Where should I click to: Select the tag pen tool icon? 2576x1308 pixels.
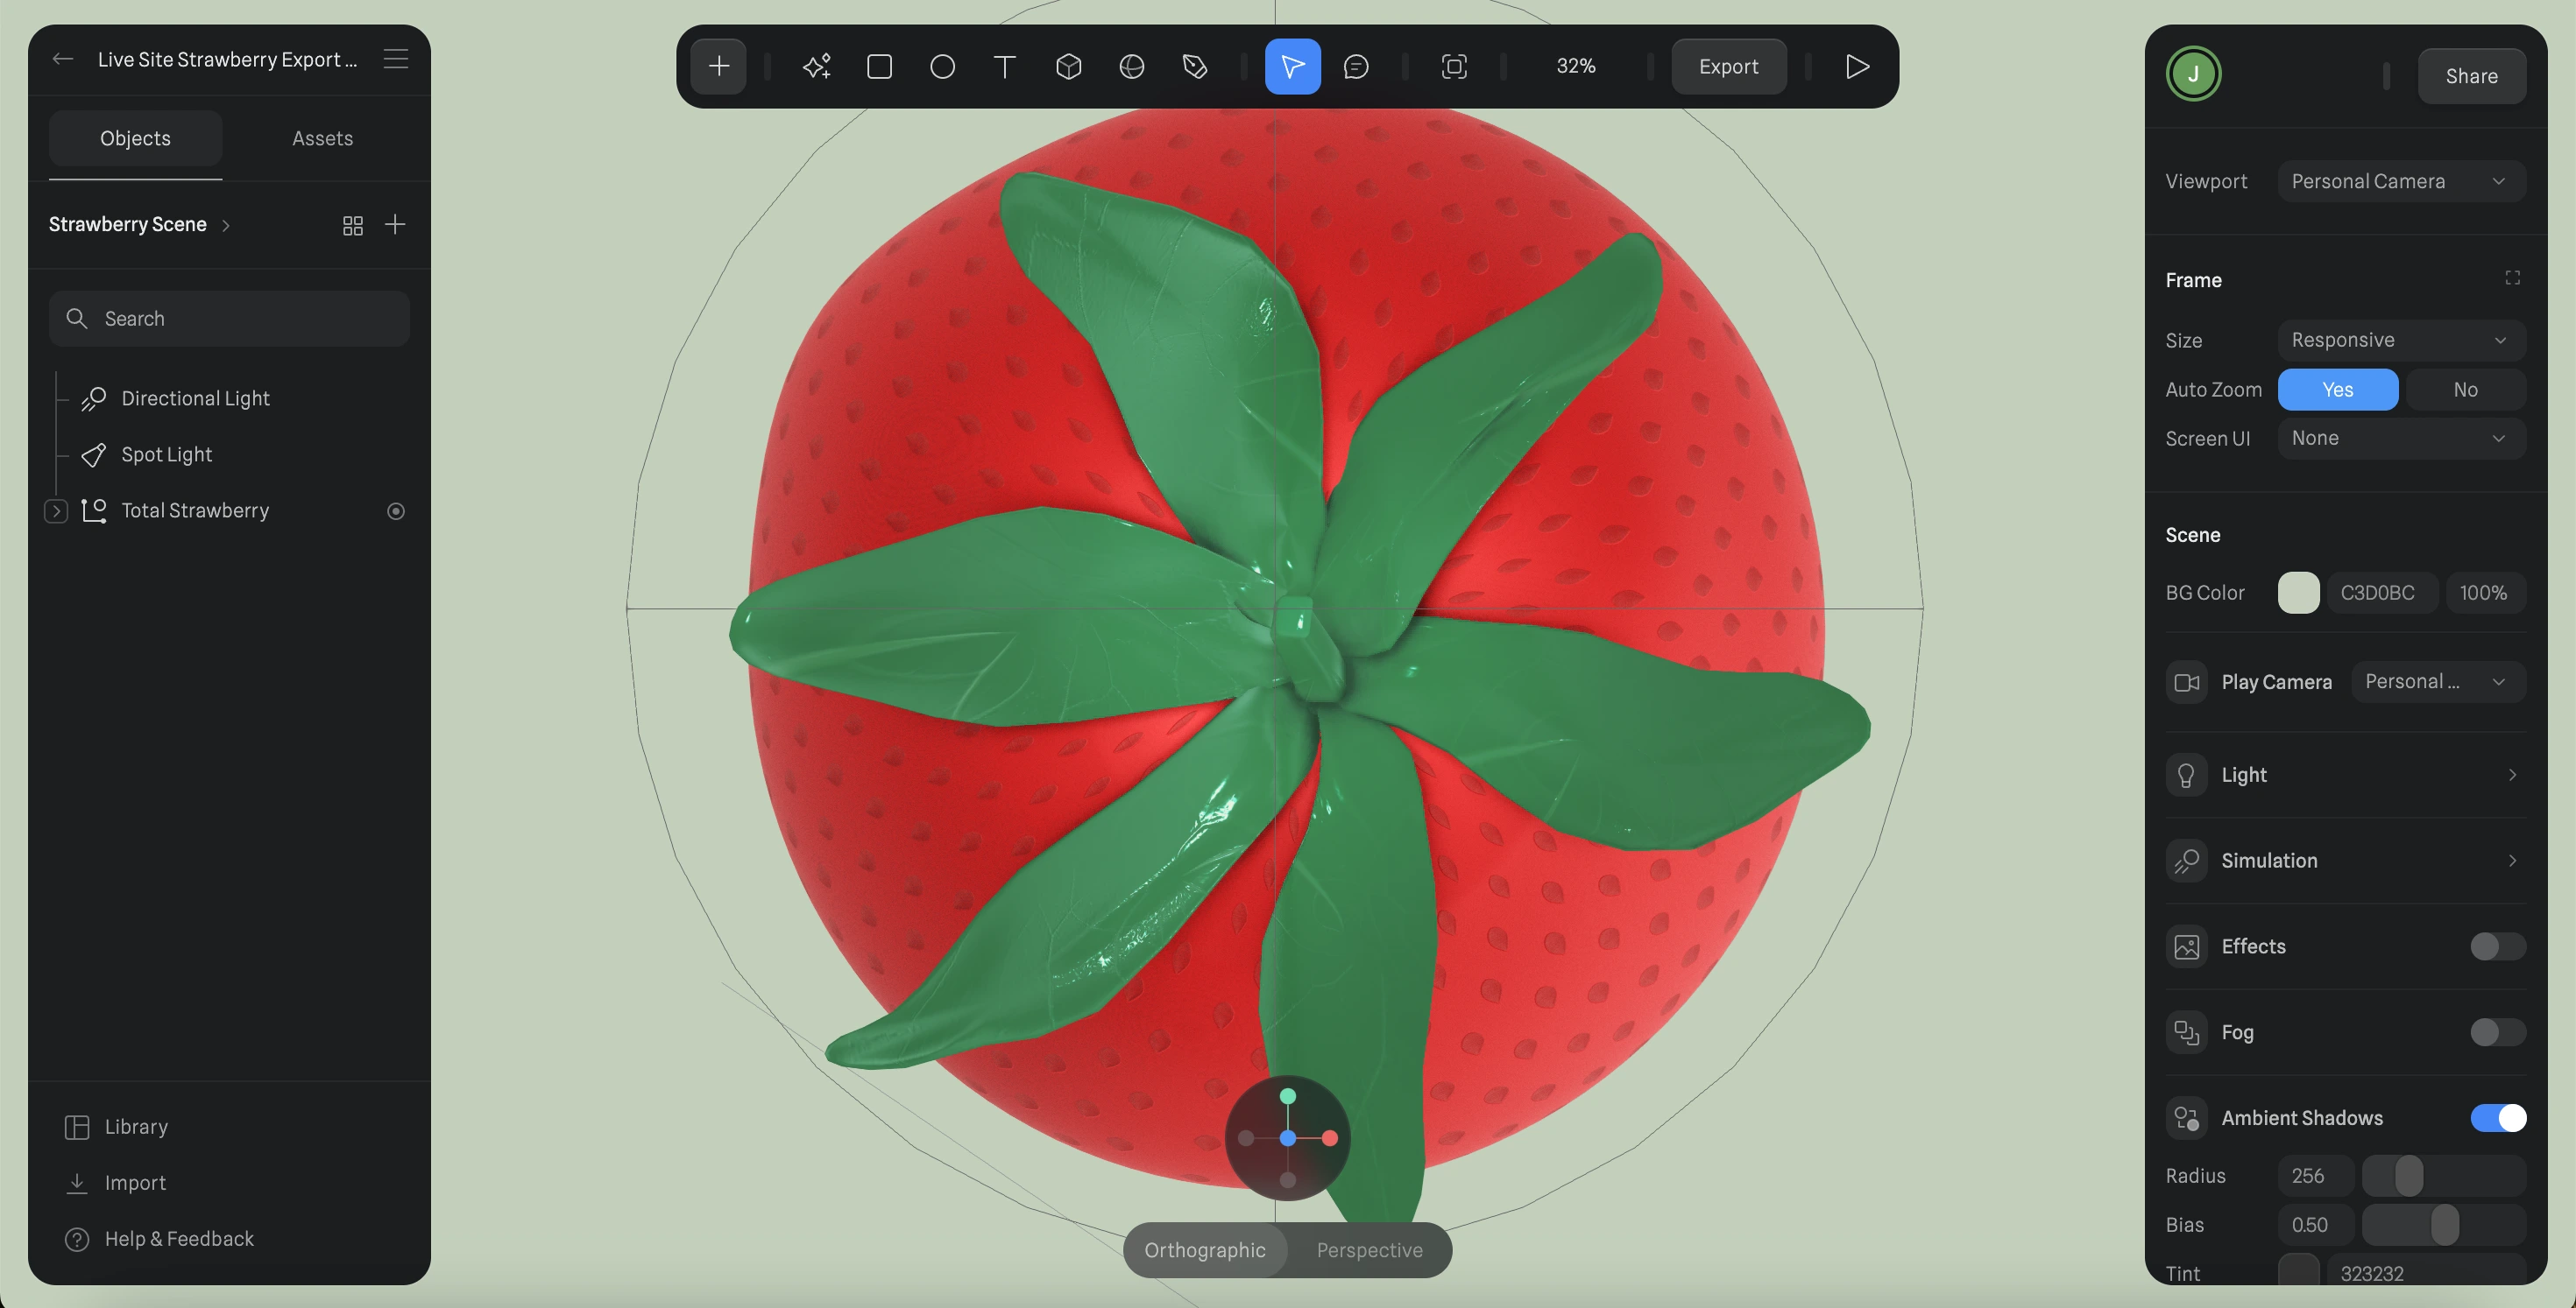[1195, 66]
